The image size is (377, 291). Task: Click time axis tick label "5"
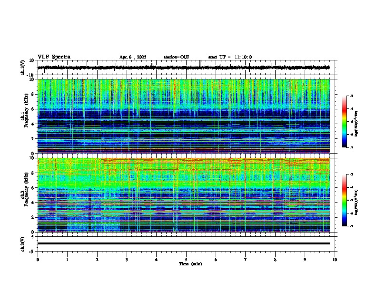coord(186,260)
